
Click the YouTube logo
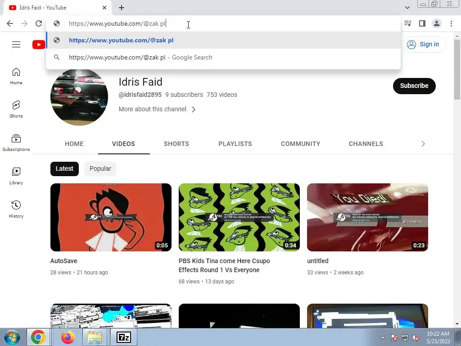point(39,45)
